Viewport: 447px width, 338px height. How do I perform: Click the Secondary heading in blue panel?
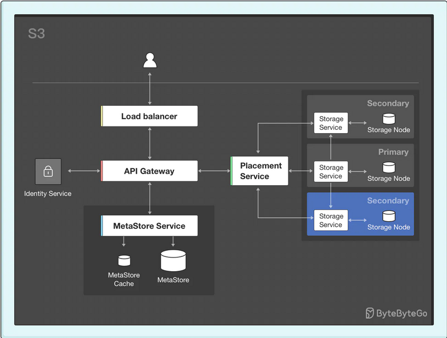pos(388,200)
